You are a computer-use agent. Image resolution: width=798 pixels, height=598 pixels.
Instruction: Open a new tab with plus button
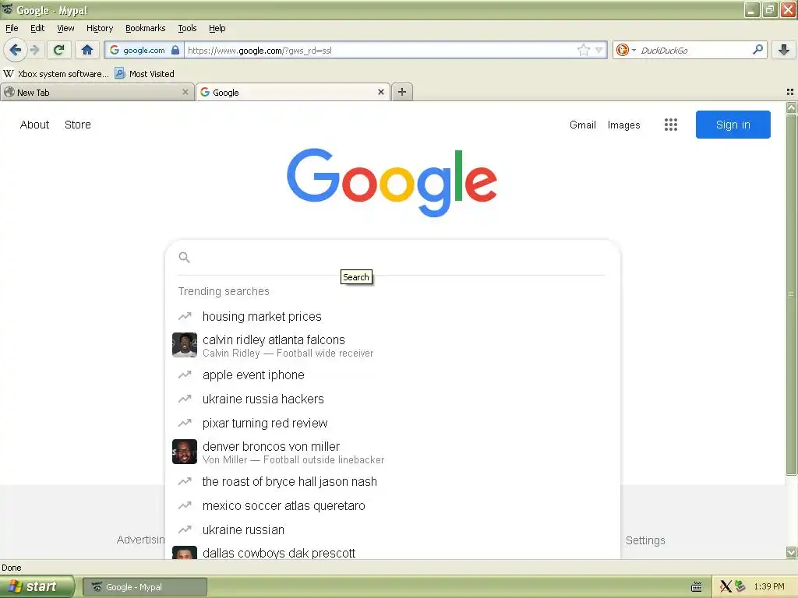point(402,92)
